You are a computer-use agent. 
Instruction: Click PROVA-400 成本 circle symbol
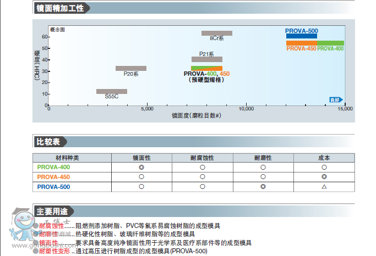click(x=324, y=167)
